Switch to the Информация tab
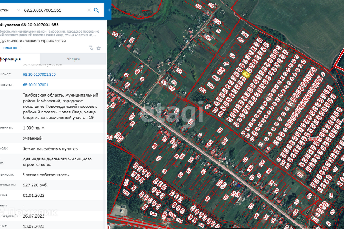This screenshot has height=229, width=344. point(10,59)
